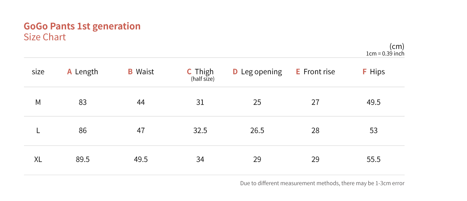Click the L size row label
467x201 pixels.
click(x=38, y=131)
